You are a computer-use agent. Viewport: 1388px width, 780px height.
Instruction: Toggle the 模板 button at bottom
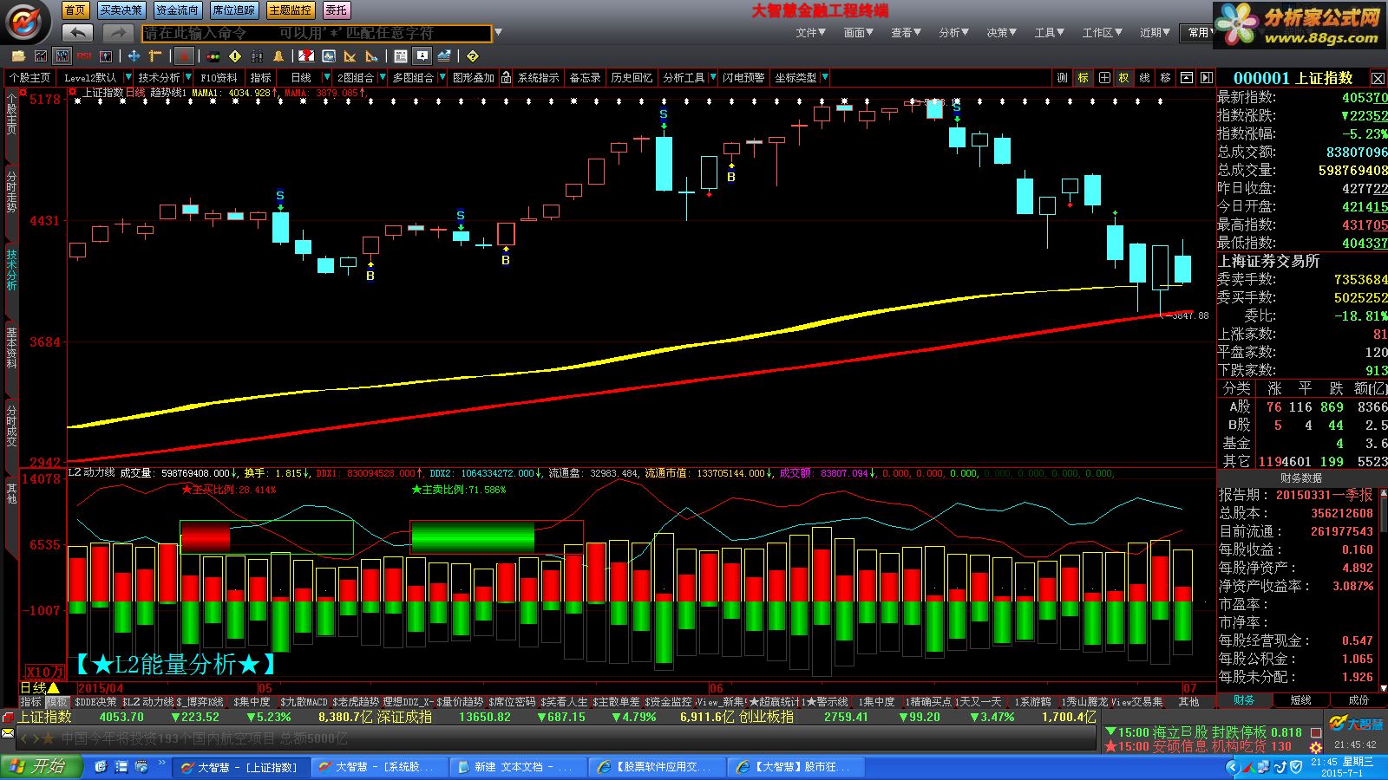click(57, 702)
